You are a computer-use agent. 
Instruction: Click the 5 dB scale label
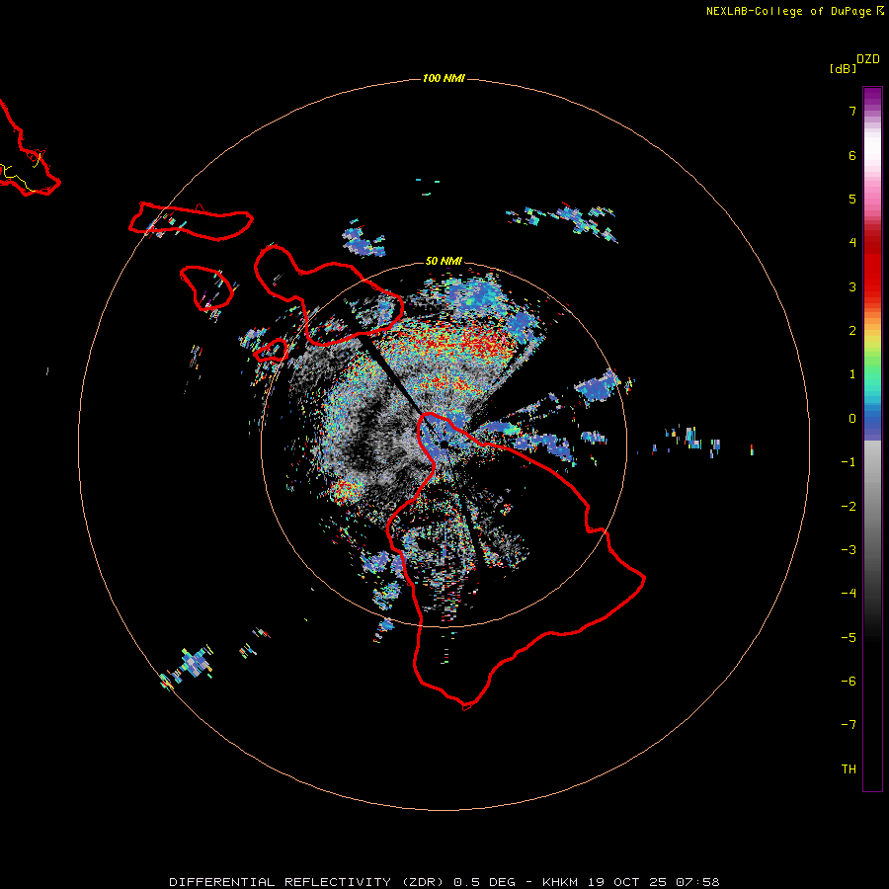click(x=852, y=199)
